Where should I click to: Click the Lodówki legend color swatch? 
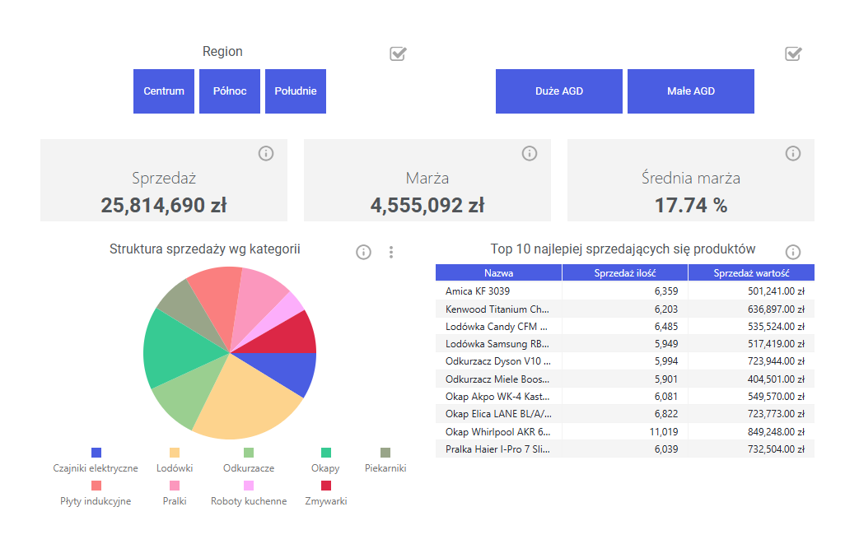175,453
